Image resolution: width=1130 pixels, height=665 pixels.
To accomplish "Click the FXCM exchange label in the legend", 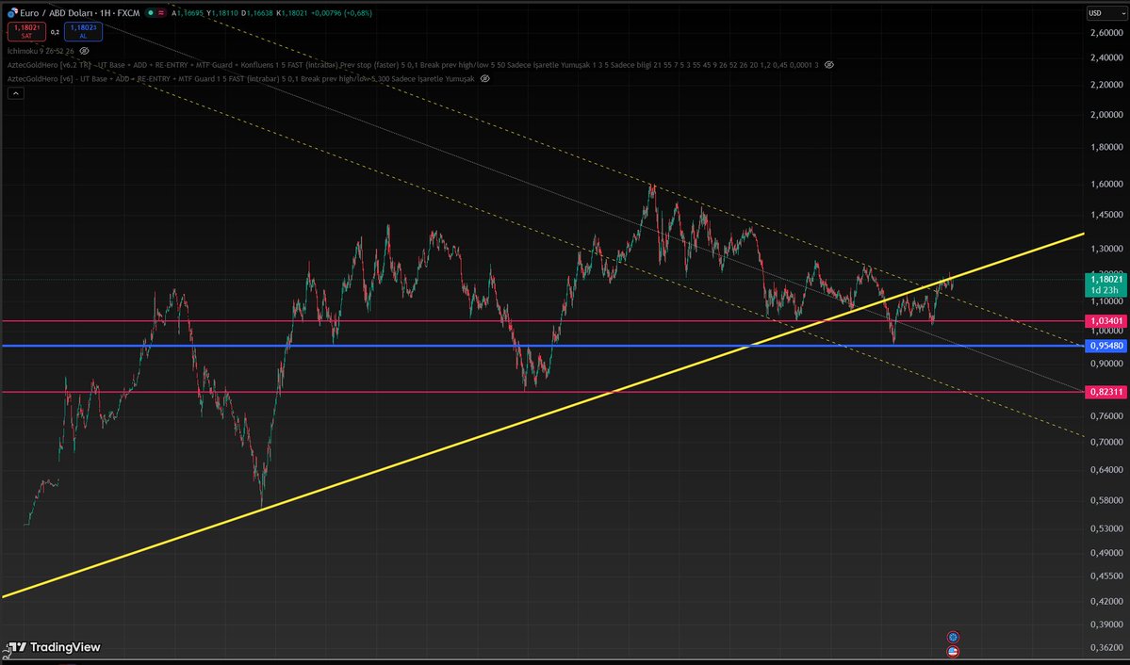I will coord(126,13).
